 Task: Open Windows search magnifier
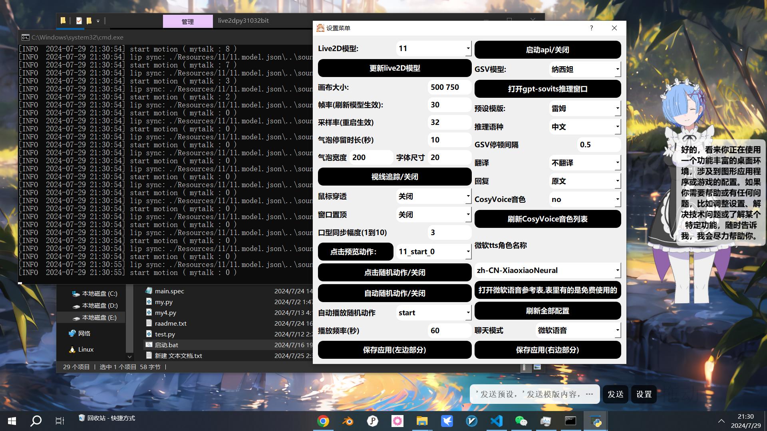pyautogui.click(x=36, y=421)
